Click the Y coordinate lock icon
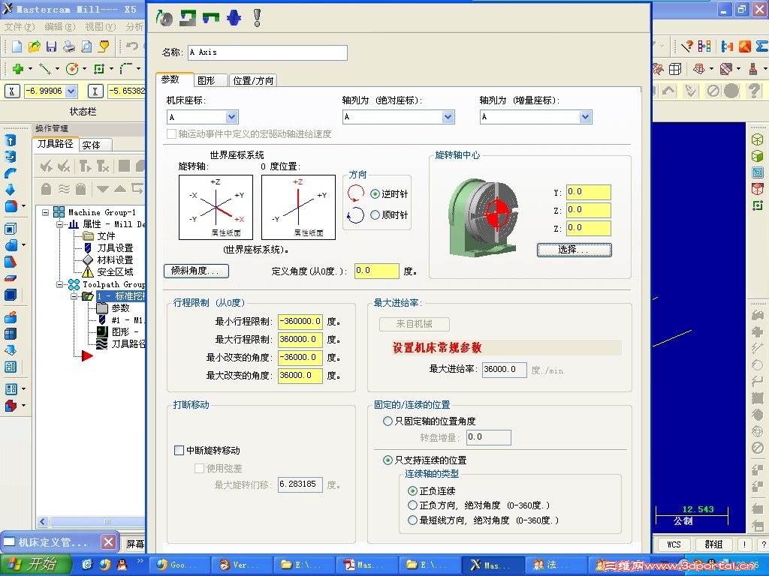Viewport: 769px width, 576px height. tap(95, 91)
